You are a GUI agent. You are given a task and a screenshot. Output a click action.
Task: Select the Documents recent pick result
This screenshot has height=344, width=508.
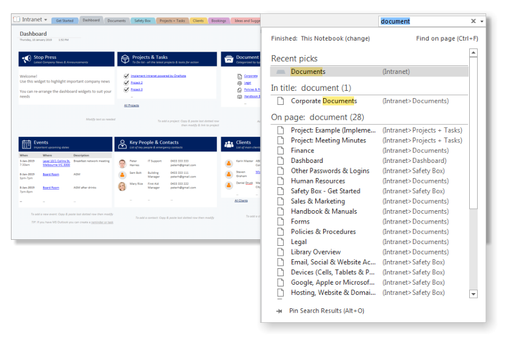click(369, 71)
